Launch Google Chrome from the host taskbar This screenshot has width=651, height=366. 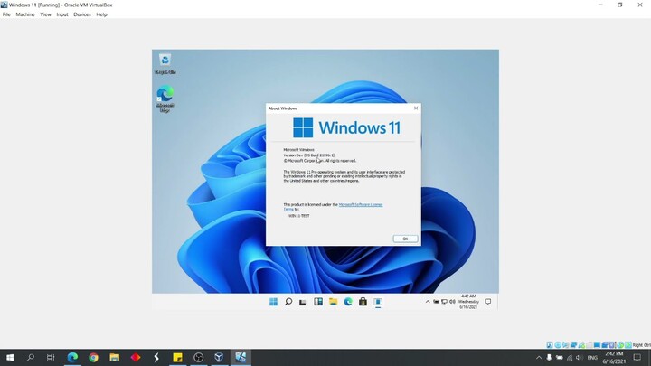93,357
